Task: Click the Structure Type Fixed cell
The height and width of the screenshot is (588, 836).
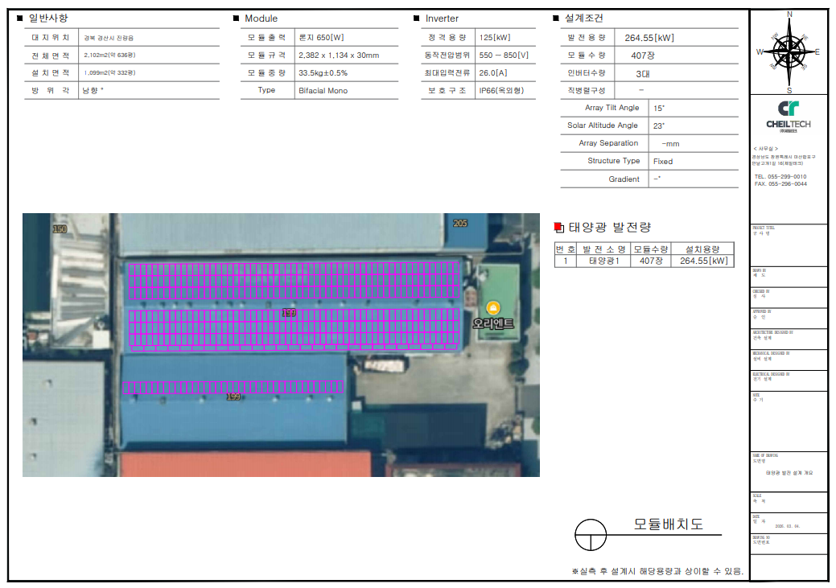Action: (x=663, y=161)
